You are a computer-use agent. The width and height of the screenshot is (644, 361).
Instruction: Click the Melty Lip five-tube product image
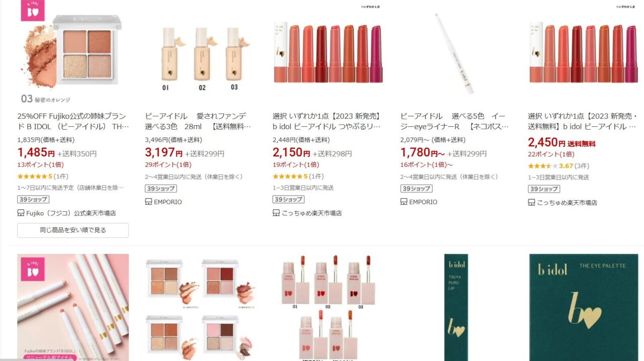[328, 307]
